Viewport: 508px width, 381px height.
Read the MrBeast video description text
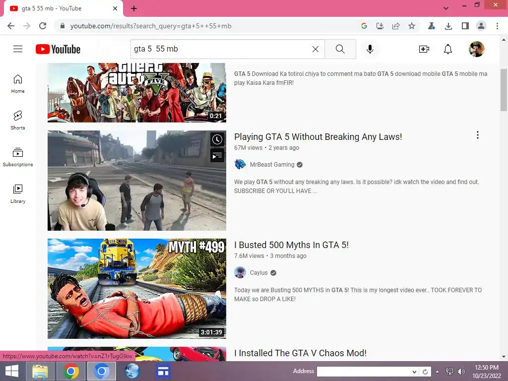tap(356, 187)
